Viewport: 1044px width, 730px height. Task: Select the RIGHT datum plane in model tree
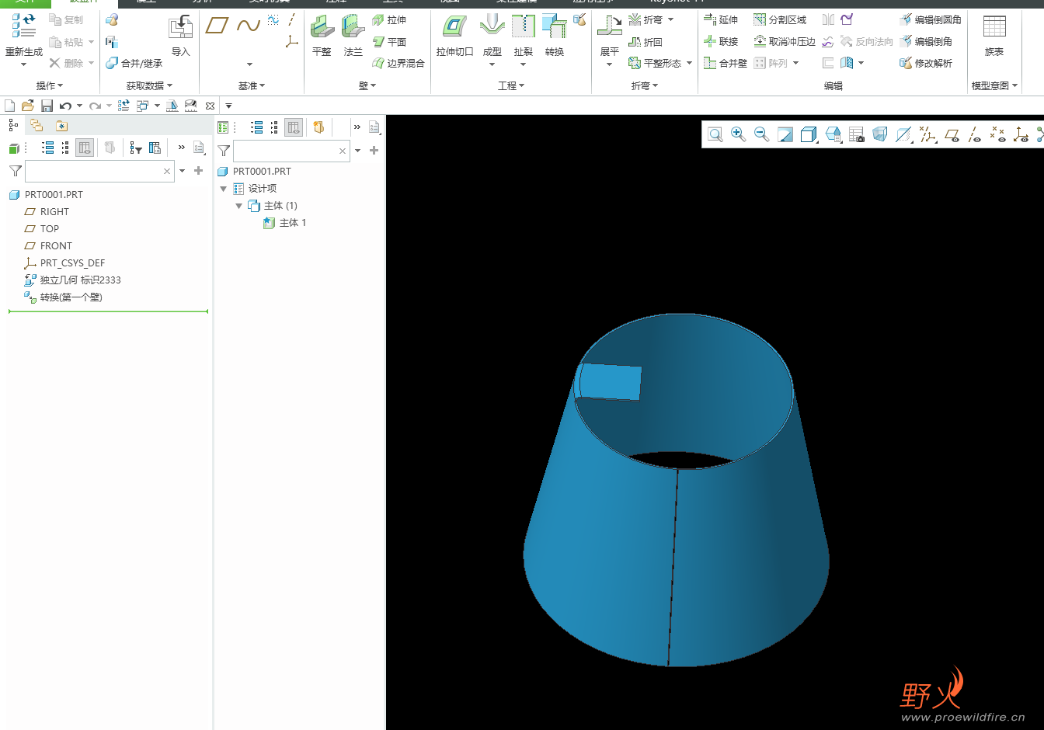pos(47,211)
